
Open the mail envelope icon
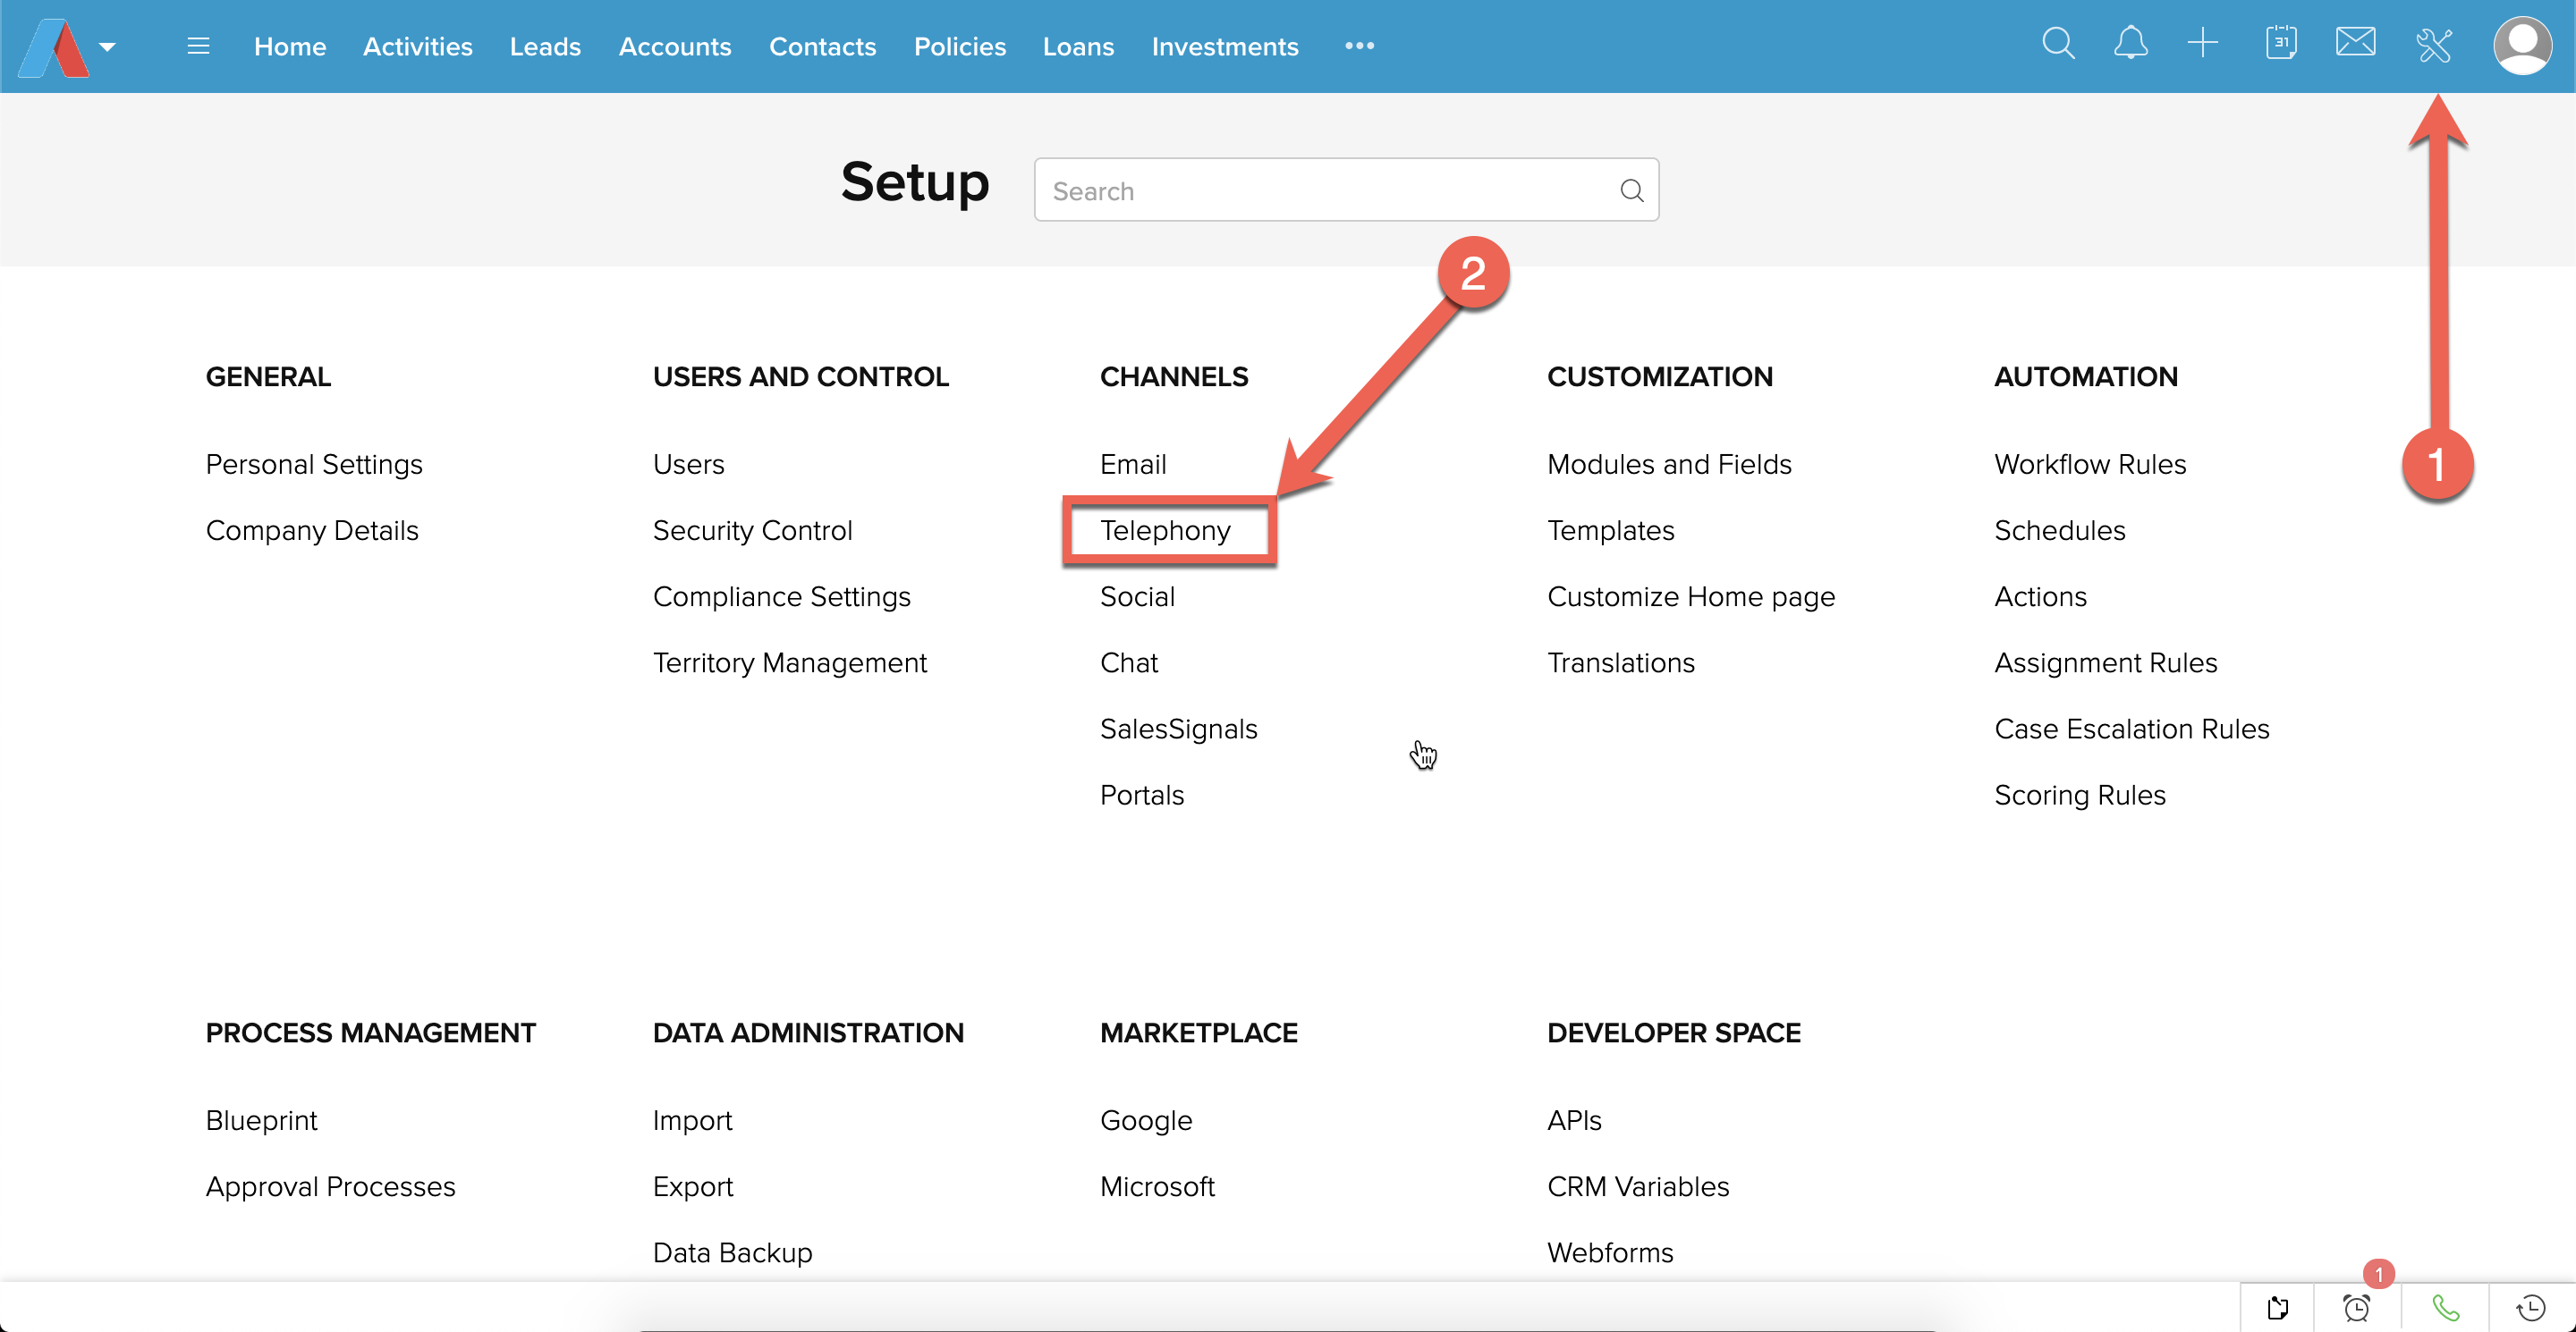pyautogui.click(x=2355, y=44)
